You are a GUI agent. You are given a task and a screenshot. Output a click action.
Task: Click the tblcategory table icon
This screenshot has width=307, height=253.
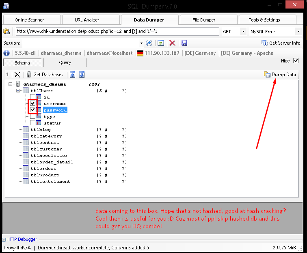[x=26, y=136]
